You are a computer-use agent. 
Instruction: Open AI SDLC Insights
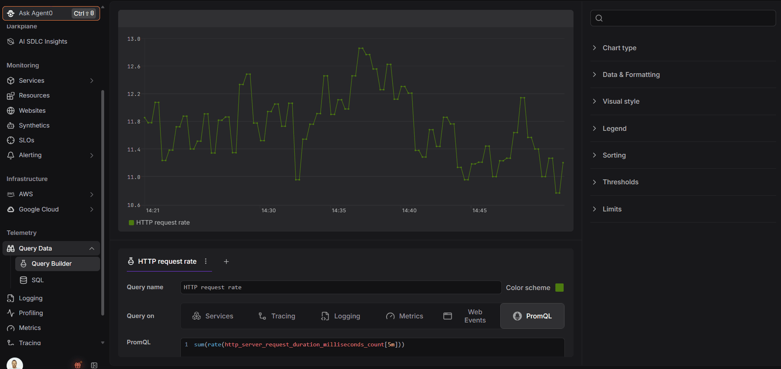(43, 42)
